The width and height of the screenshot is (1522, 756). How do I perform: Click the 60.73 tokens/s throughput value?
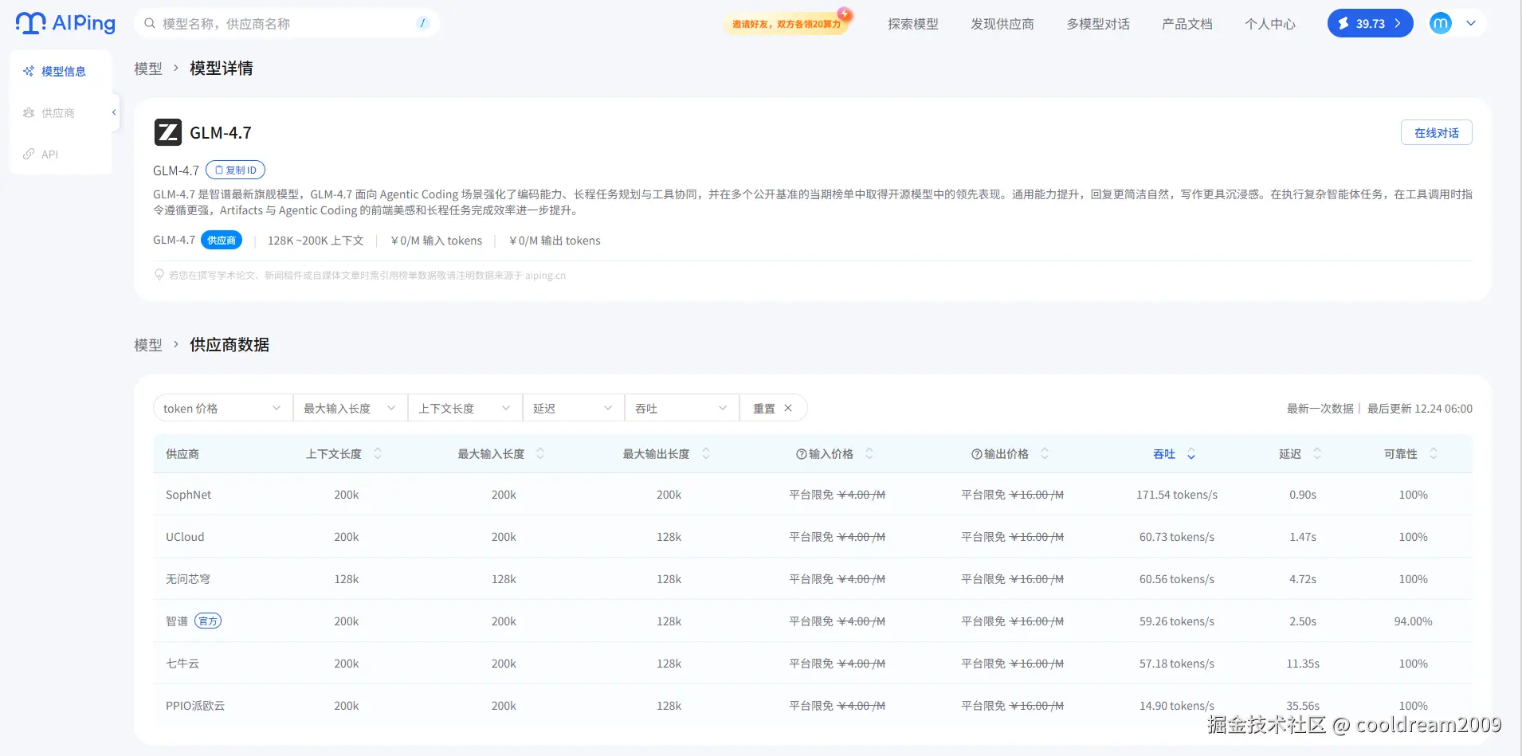click(1177, 537)
